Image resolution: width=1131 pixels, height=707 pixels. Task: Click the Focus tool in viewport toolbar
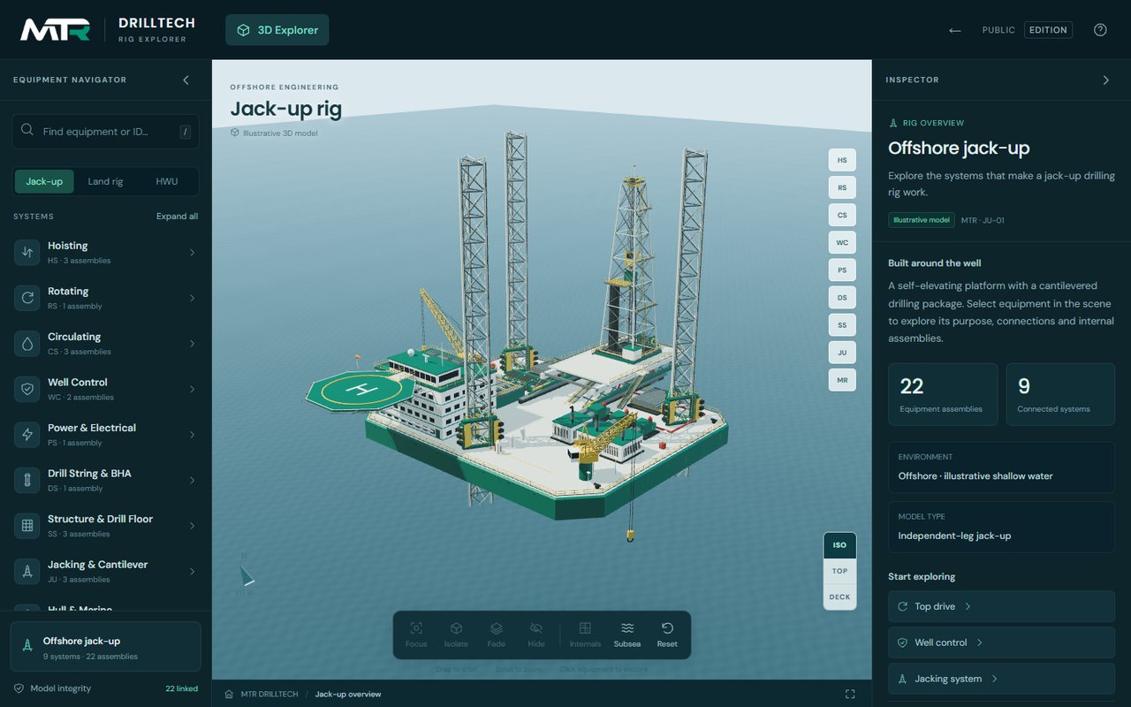point(416,635)
